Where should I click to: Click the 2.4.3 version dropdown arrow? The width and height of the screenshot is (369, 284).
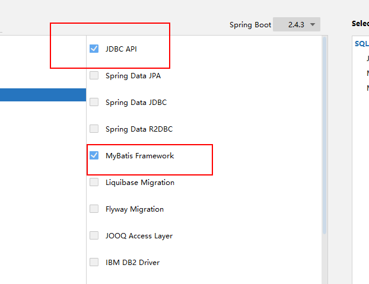(x=313, y=25)
